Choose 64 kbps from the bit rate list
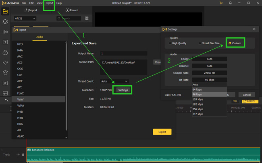Screen dimensions: 262x163 210,89
